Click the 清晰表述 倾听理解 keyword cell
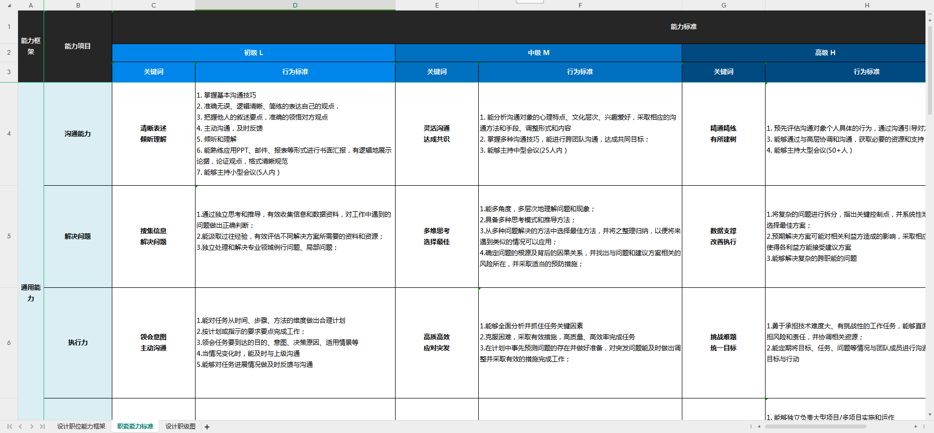The height and width of the screenshot is (433, 934). click(154, 134)
